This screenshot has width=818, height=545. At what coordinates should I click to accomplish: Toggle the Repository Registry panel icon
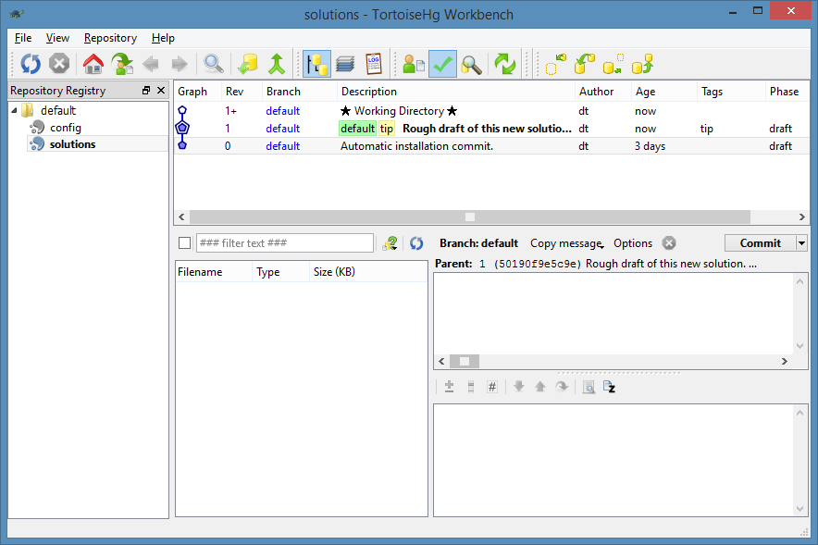(316, 64)
